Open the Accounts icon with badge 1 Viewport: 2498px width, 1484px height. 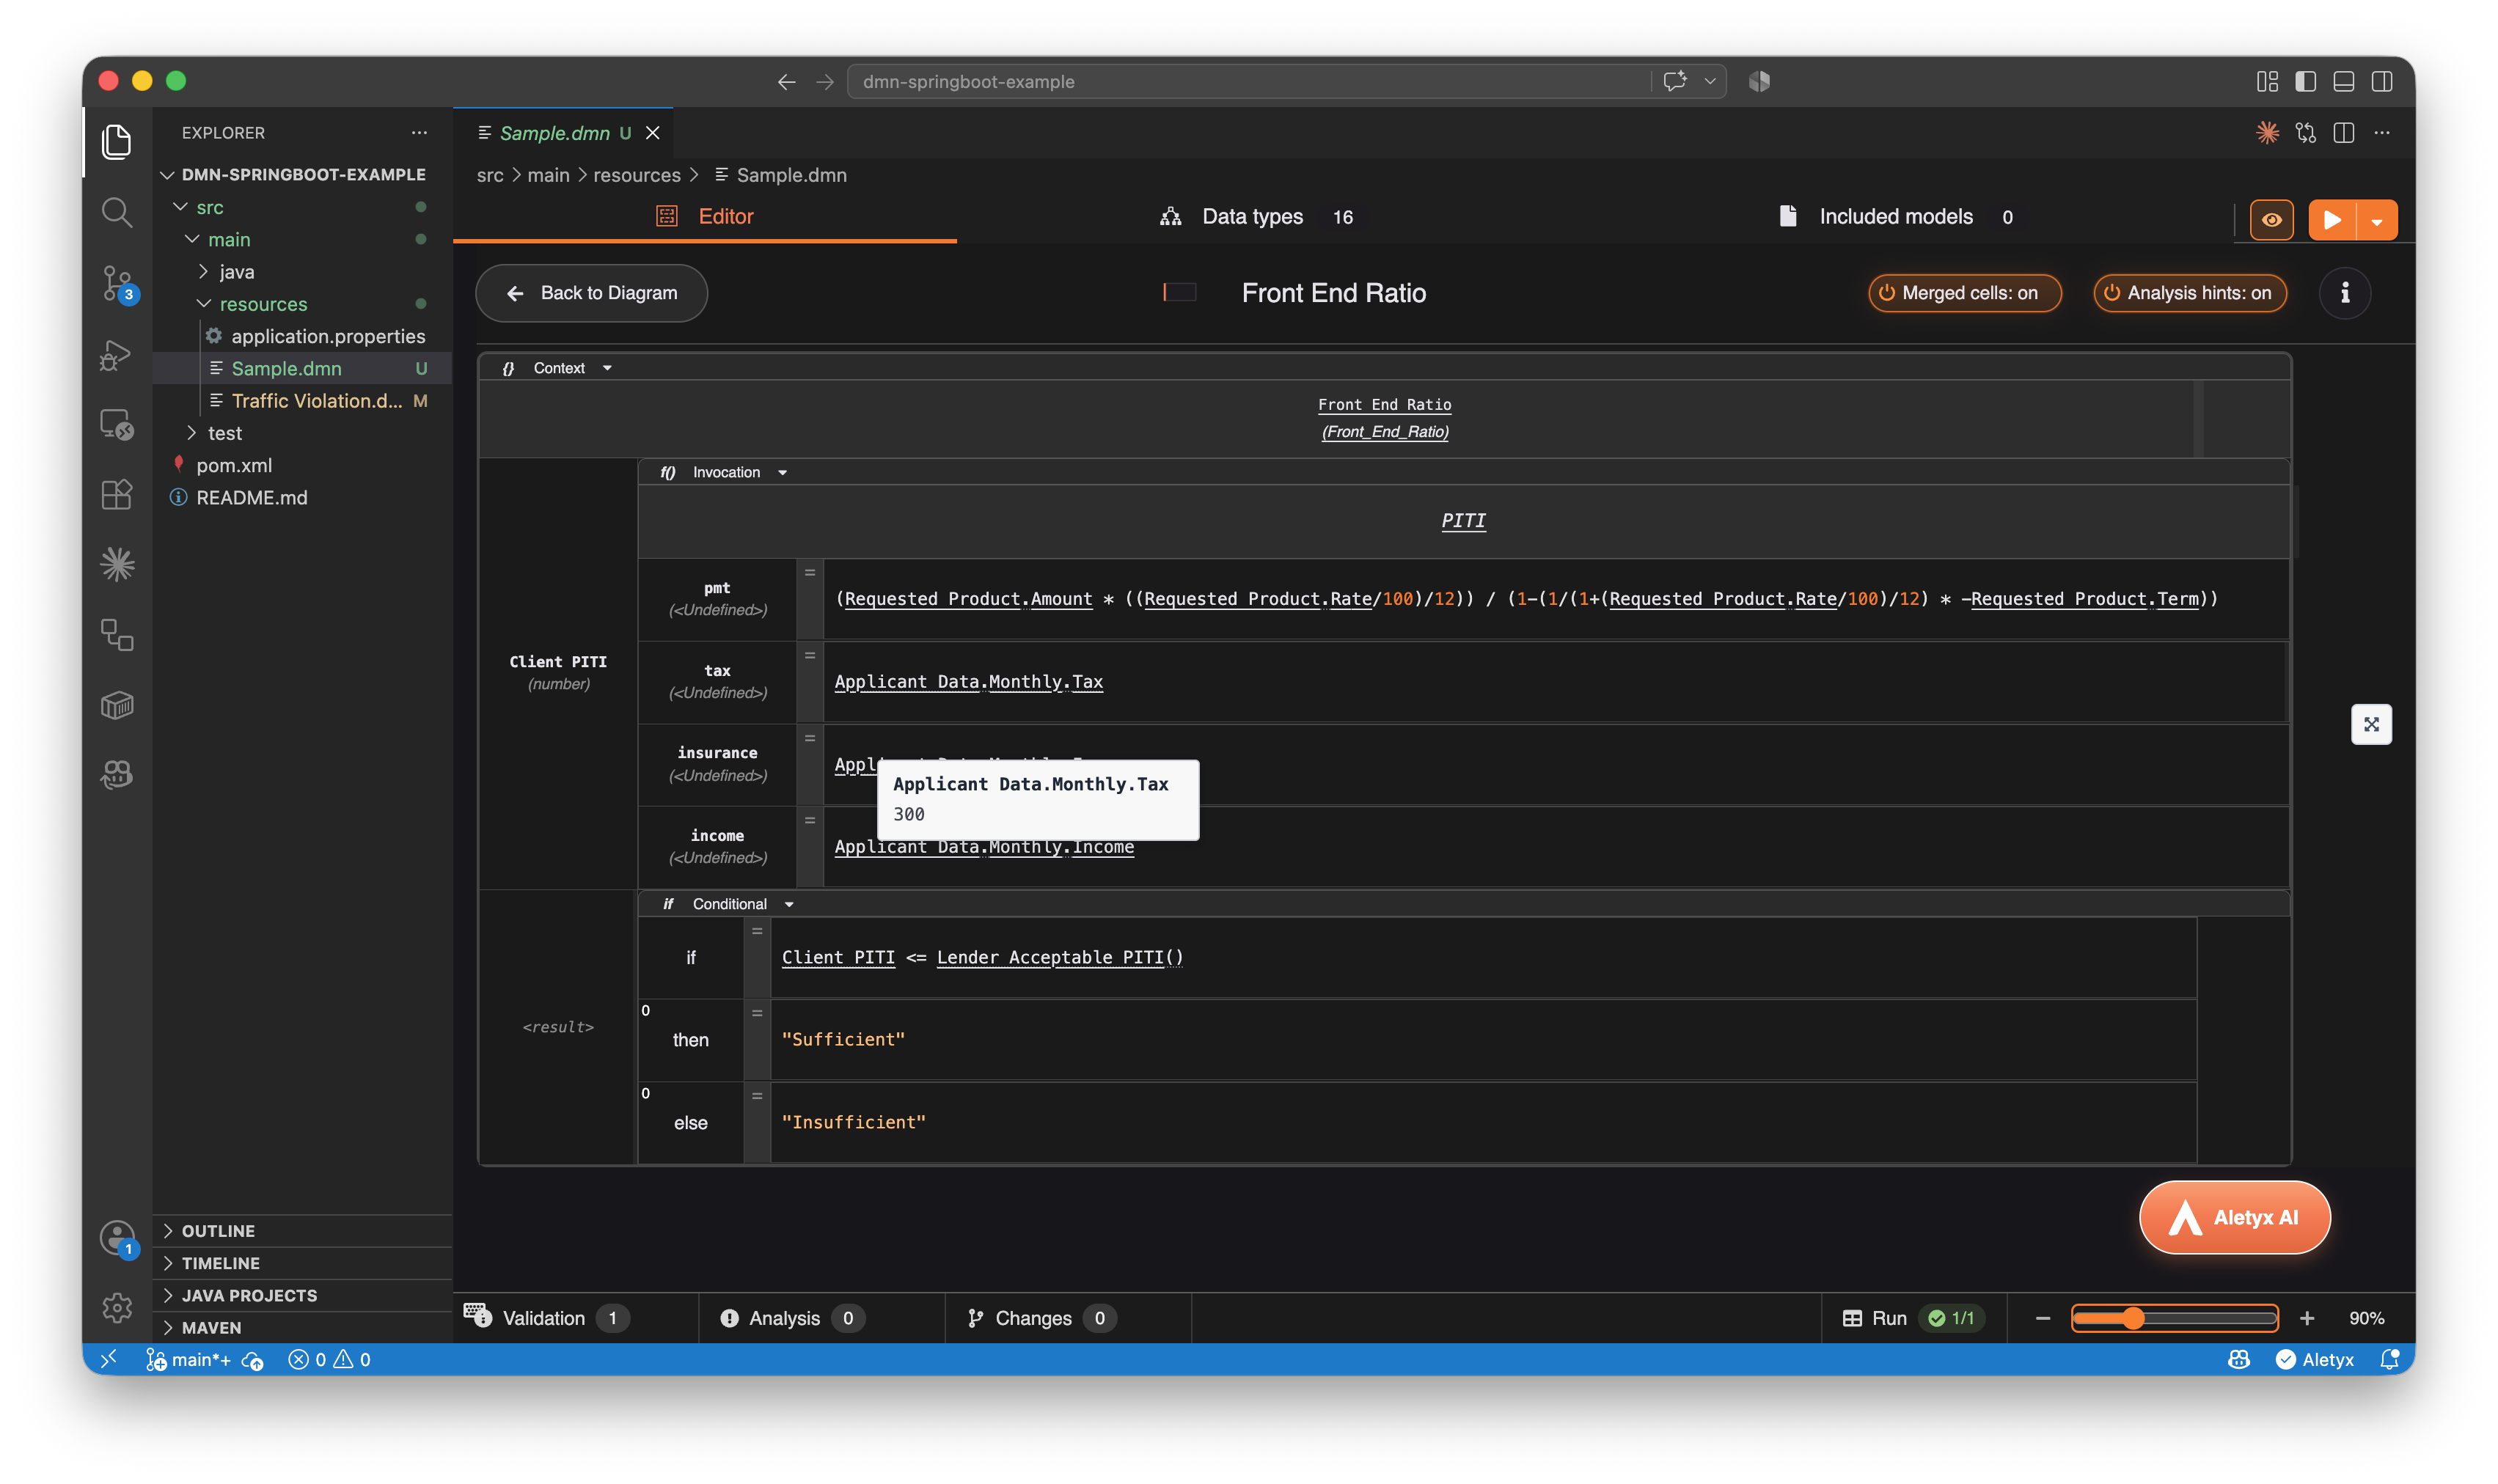(117, 1238)
